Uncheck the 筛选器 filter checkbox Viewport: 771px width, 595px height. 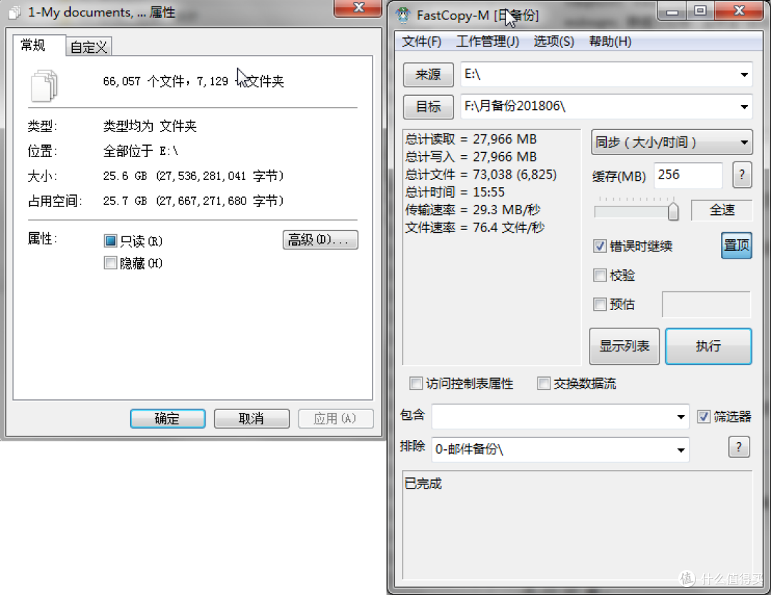coord(704,416)
